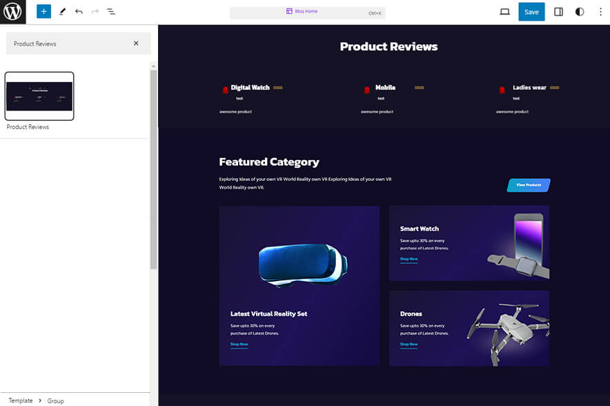The height and width of the screenshot is (406, 610).
Task: Redo the last change
Action: (x=95, y=11)
